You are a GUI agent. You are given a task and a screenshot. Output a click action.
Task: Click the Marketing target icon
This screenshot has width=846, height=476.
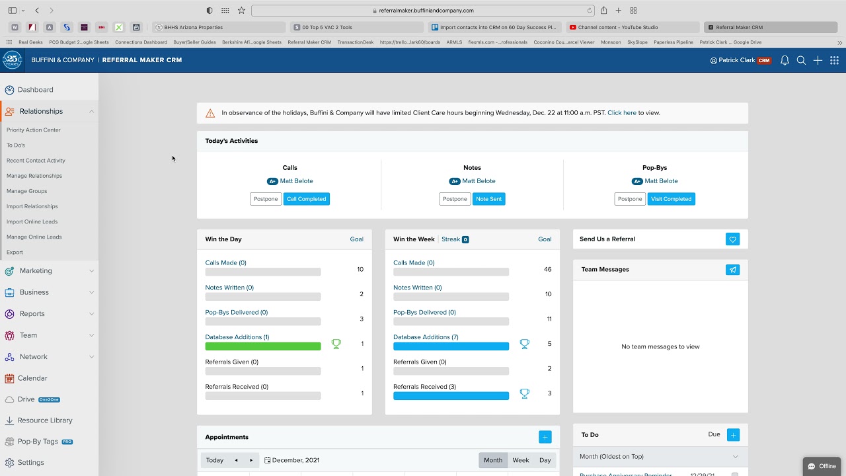click(9, 271)
